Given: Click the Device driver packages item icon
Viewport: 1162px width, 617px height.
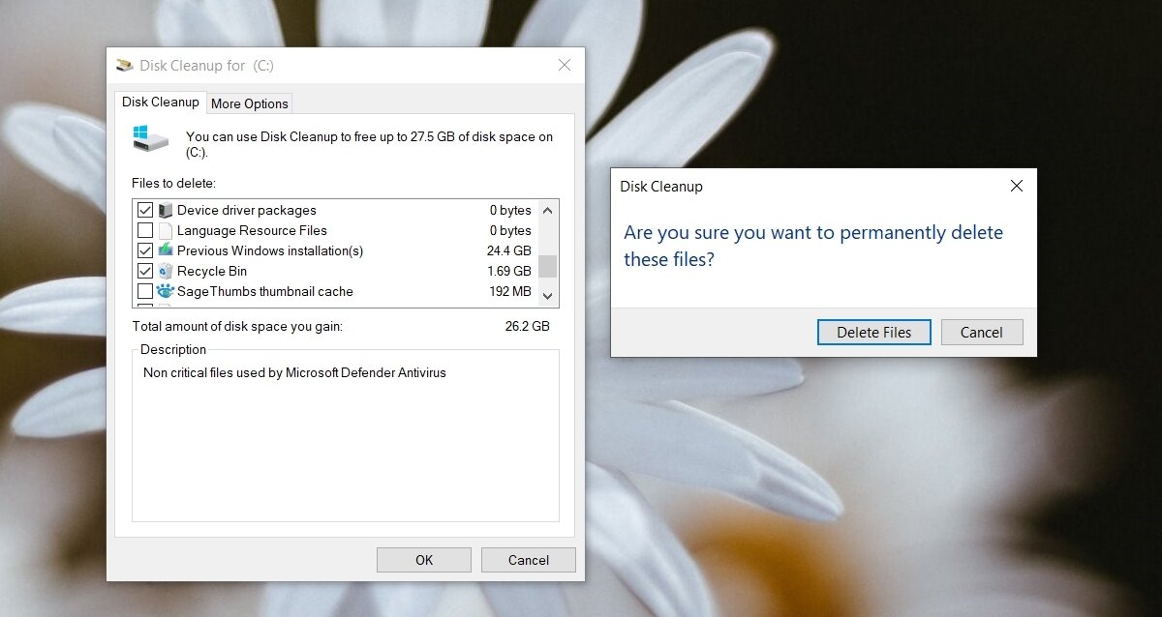Looking at the screenshot, I should pos(165,210).
